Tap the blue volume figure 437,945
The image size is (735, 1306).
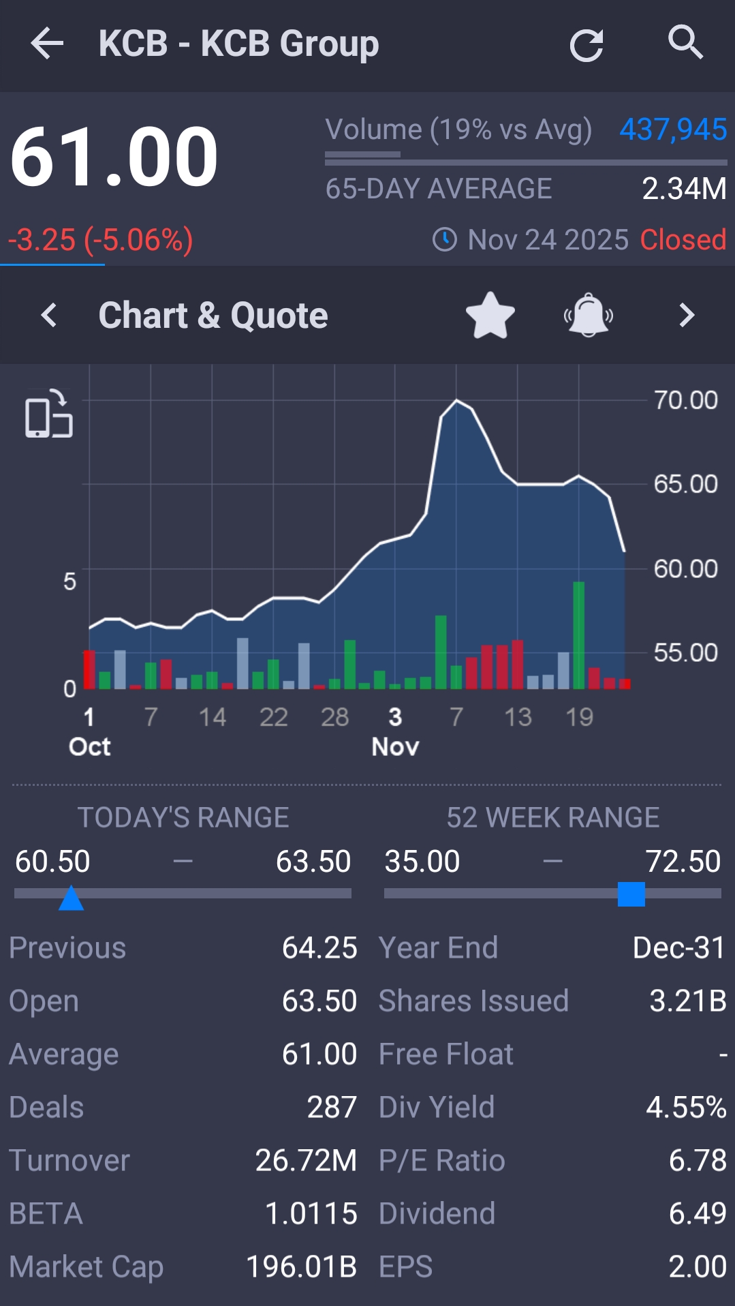(672, 130)
